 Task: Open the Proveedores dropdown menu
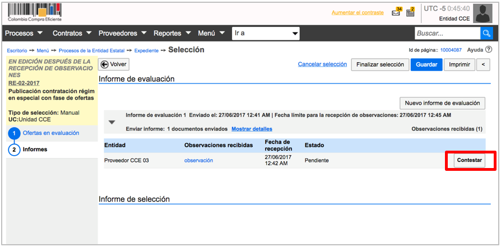(x=122, y=34)
